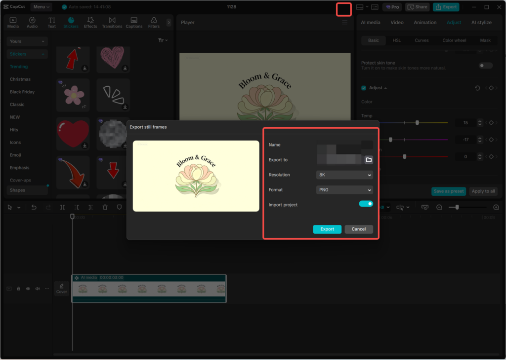506x360 pixels.
Task: Select the red heart sticker thumbnail
Action: tap(73, 133)
